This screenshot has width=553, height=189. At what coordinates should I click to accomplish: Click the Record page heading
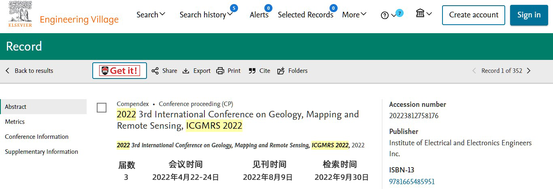coord(24,47)
